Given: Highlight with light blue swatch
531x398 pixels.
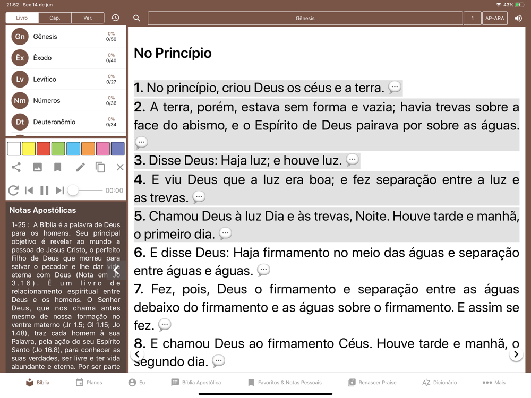Looking at the screenshot, I should coord(73,149).
